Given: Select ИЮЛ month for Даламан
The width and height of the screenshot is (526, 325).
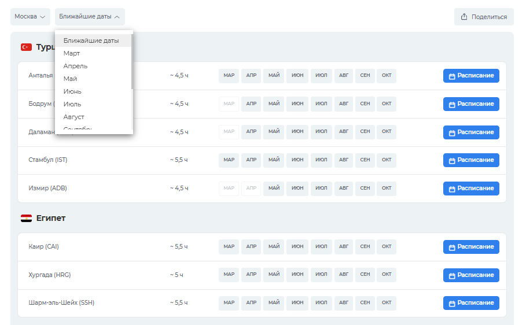Looking at the screenshot, I should point(321,131).
